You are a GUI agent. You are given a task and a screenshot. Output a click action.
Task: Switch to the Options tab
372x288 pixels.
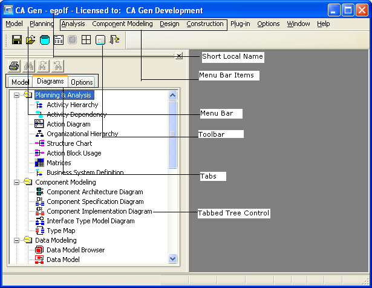pyautogui.click(x=82, y=82)
